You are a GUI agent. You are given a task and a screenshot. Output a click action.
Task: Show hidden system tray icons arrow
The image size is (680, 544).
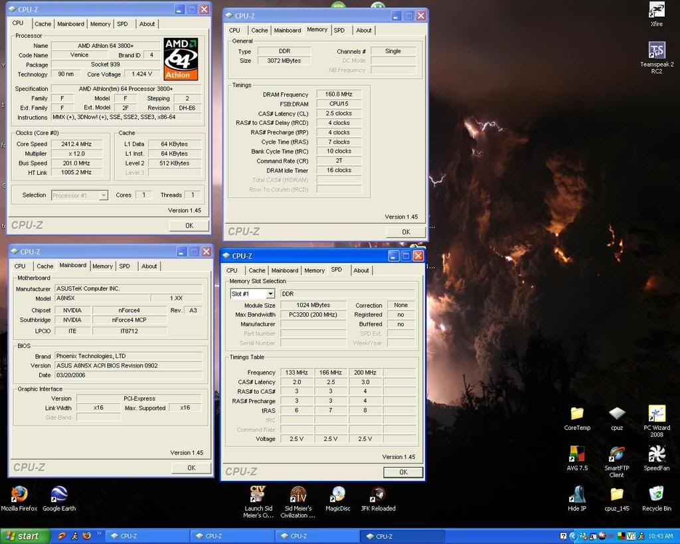[572, 536]
